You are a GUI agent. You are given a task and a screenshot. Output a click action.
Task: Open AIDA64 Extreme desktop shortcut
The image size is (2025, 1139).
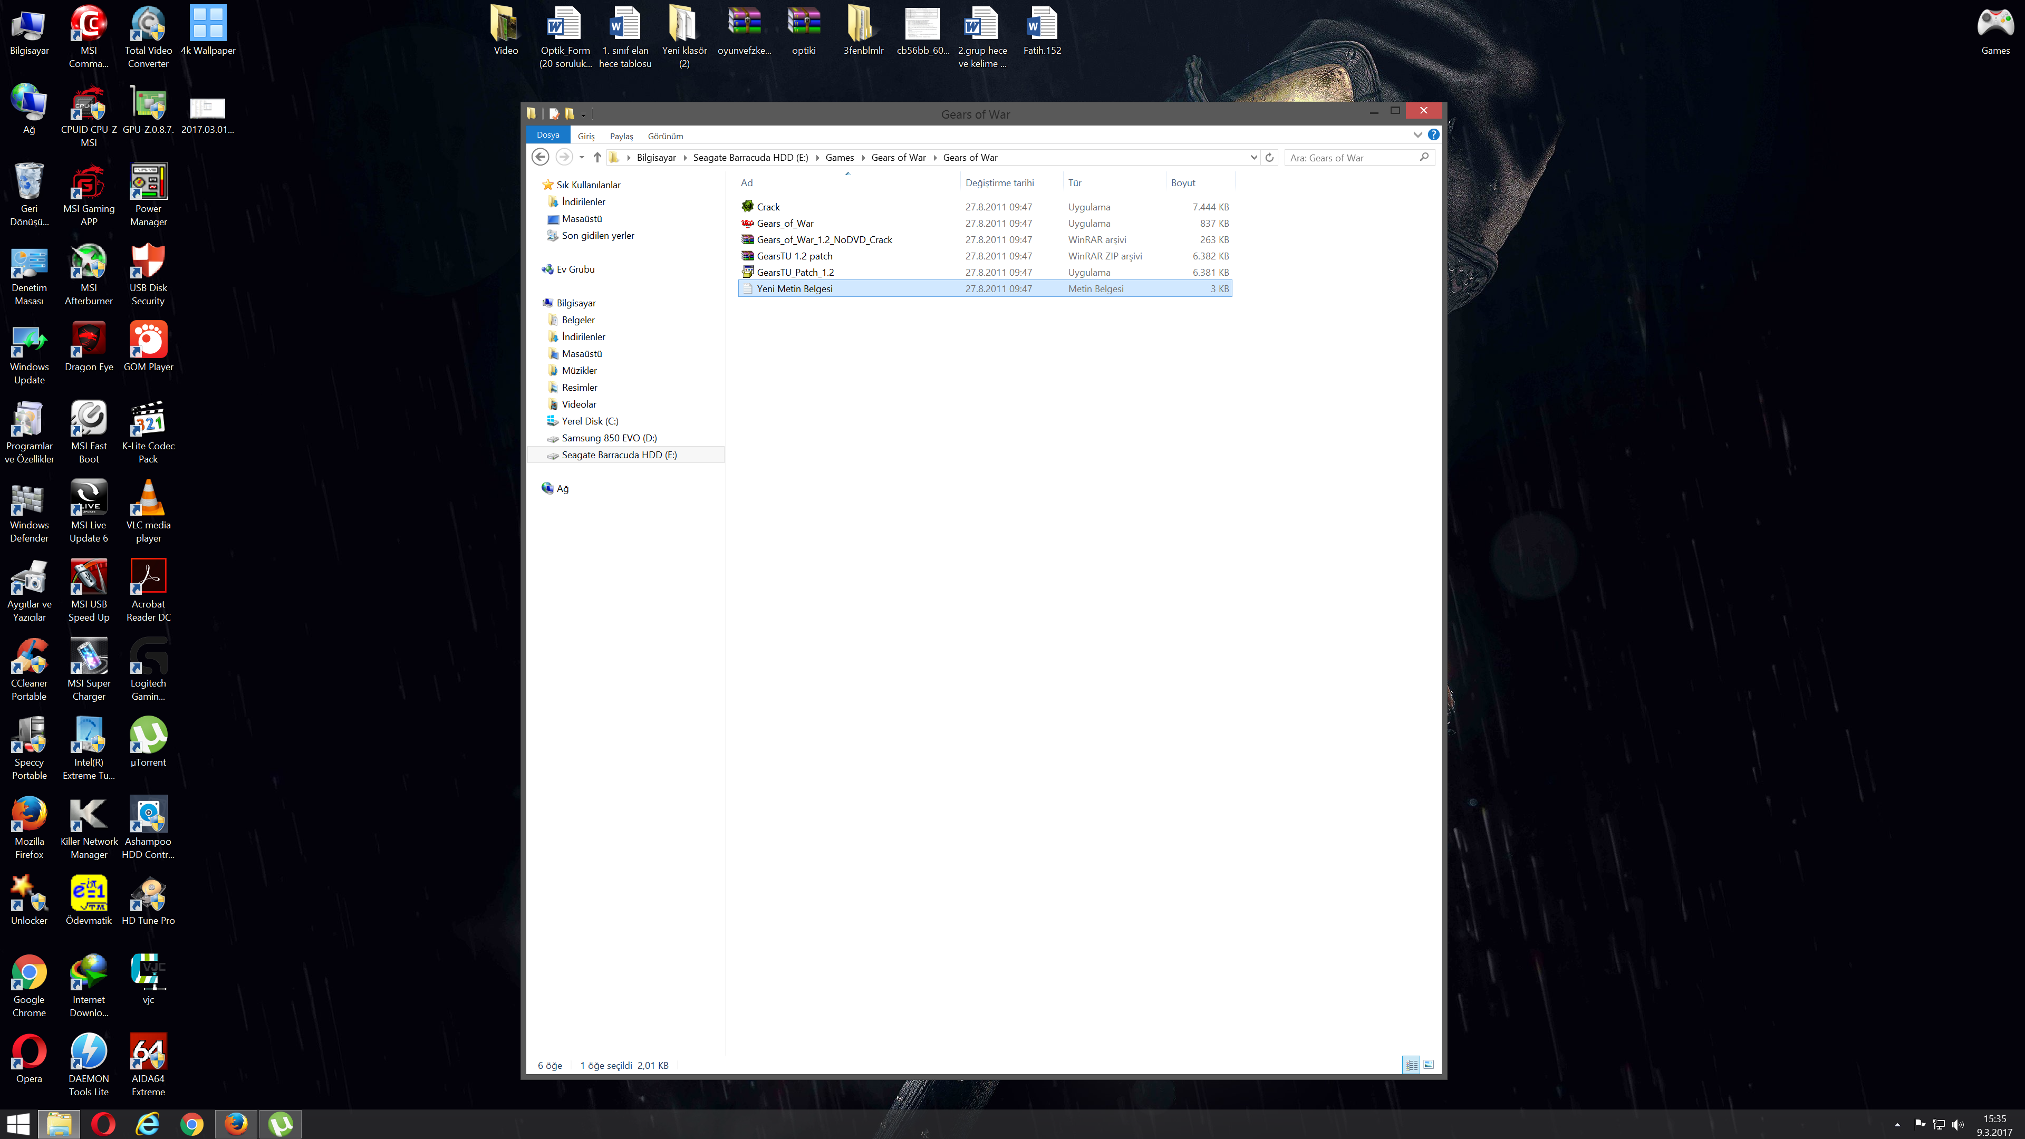tap(148, 1064)
